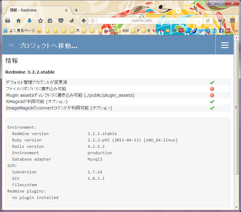
Task: Open the Google+ bookmark icon
Action: [x=228, y=31]
